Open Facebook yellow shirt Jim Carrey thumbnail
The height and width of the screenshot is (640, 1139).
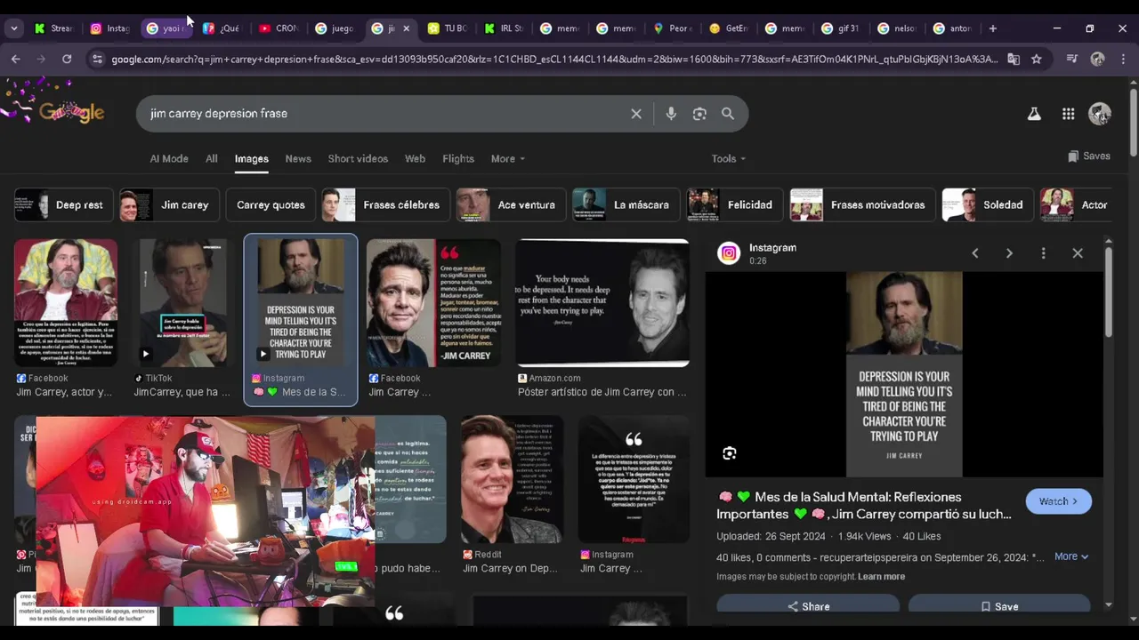pos(66,302)
